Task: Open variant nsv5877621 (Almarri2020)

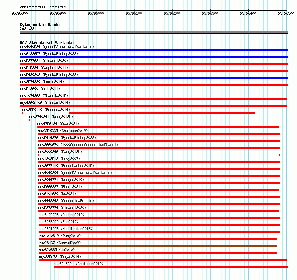Action: [44, 61]
